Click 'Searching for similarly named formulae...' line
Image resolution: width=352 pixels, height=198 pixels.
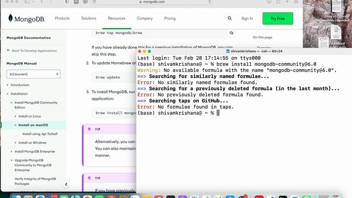tap(209, 76)
